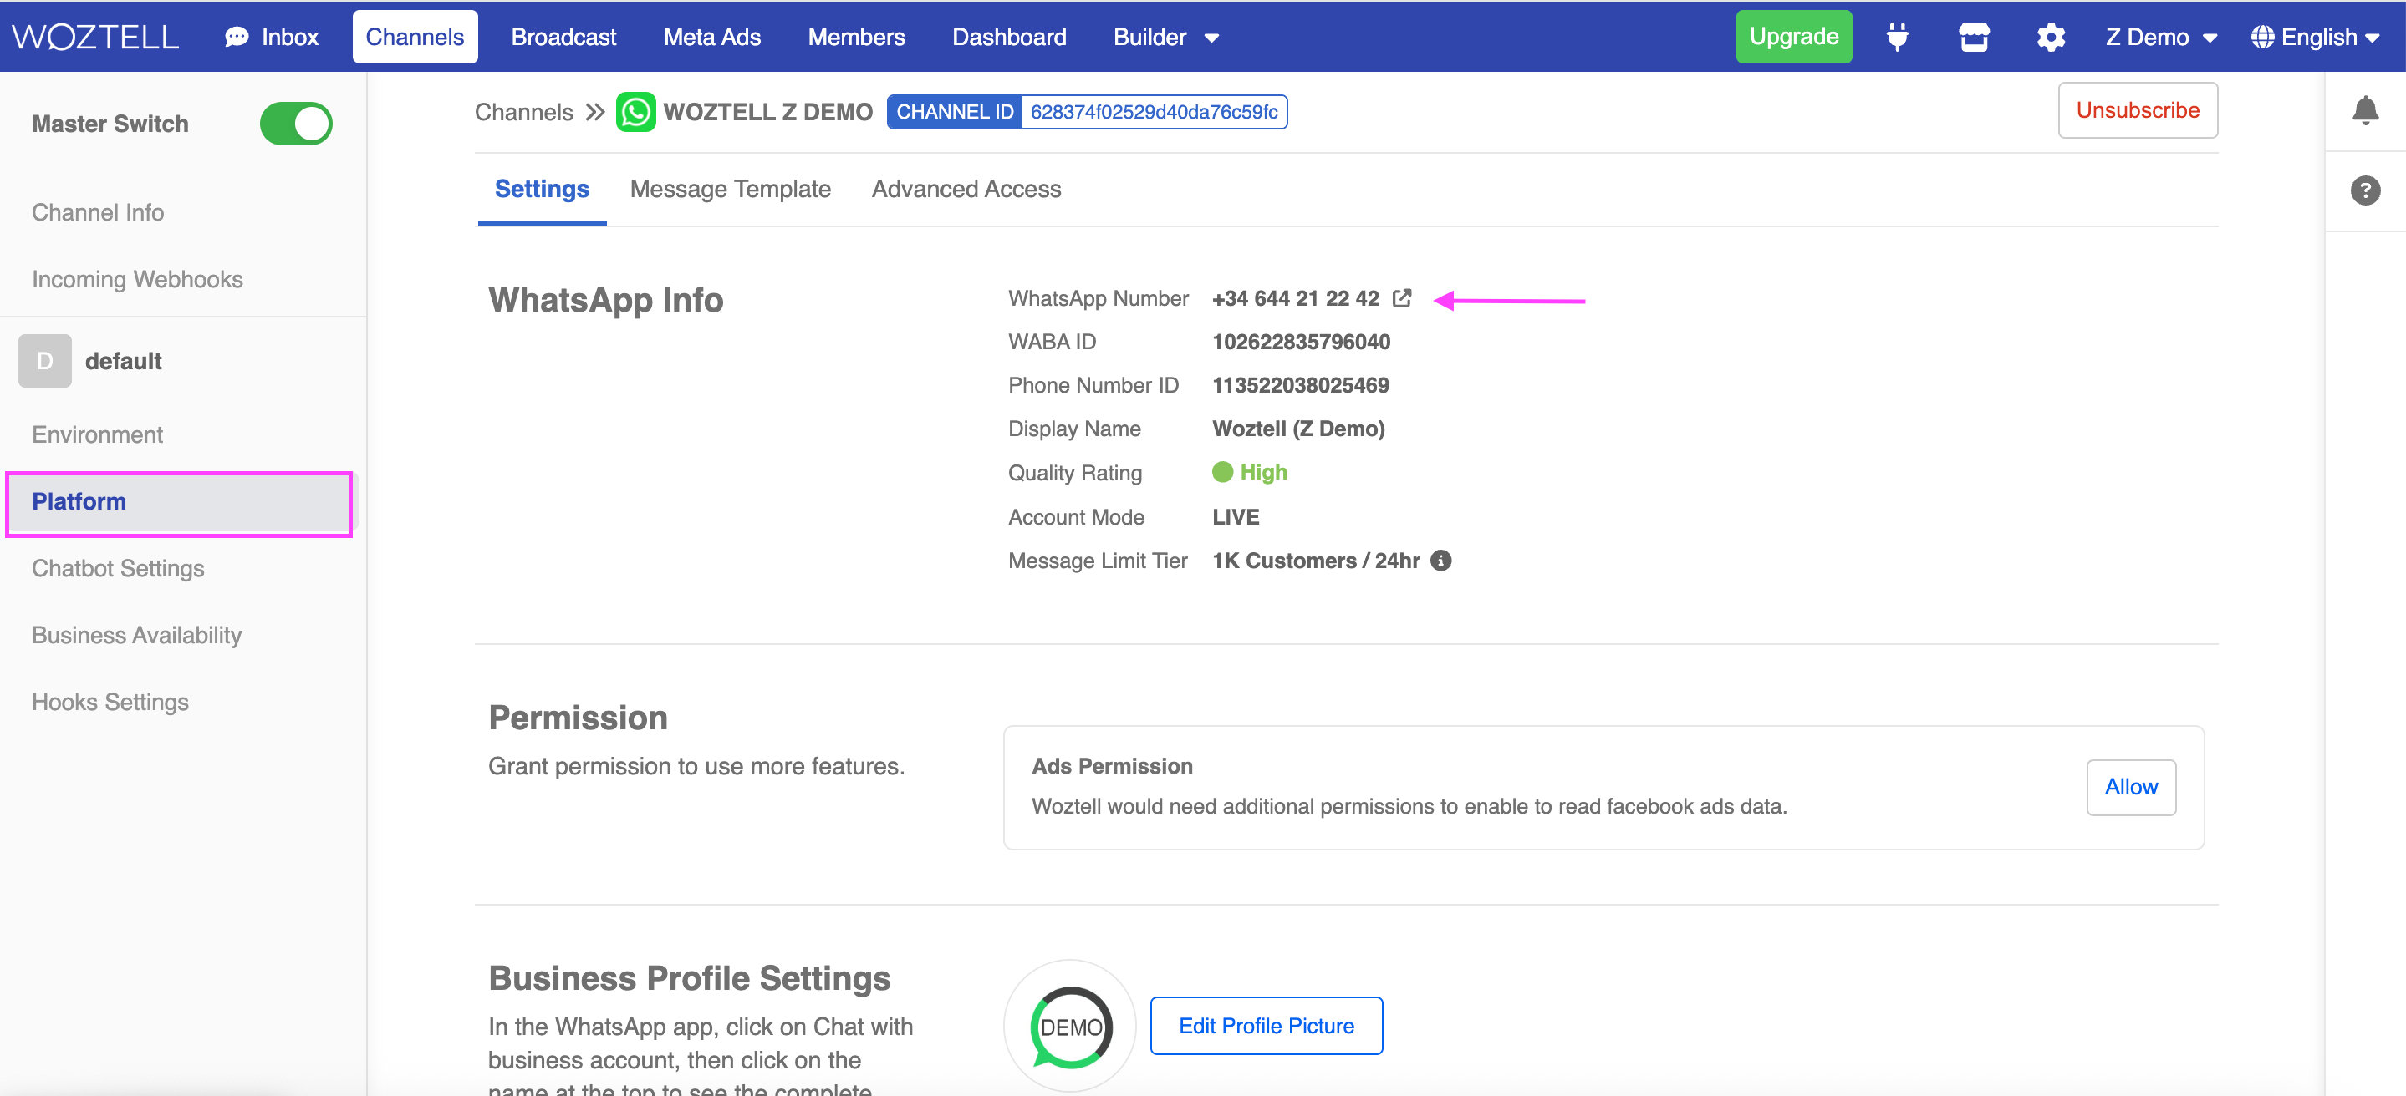Click the WABA ID value 102622835796040
This screenshot has width=2406, height=1096.
click(1300, 342)
